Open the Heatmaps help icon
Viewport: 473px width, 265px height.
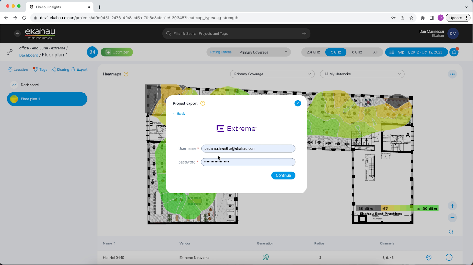pyautogui.click(x=126, y=74)
